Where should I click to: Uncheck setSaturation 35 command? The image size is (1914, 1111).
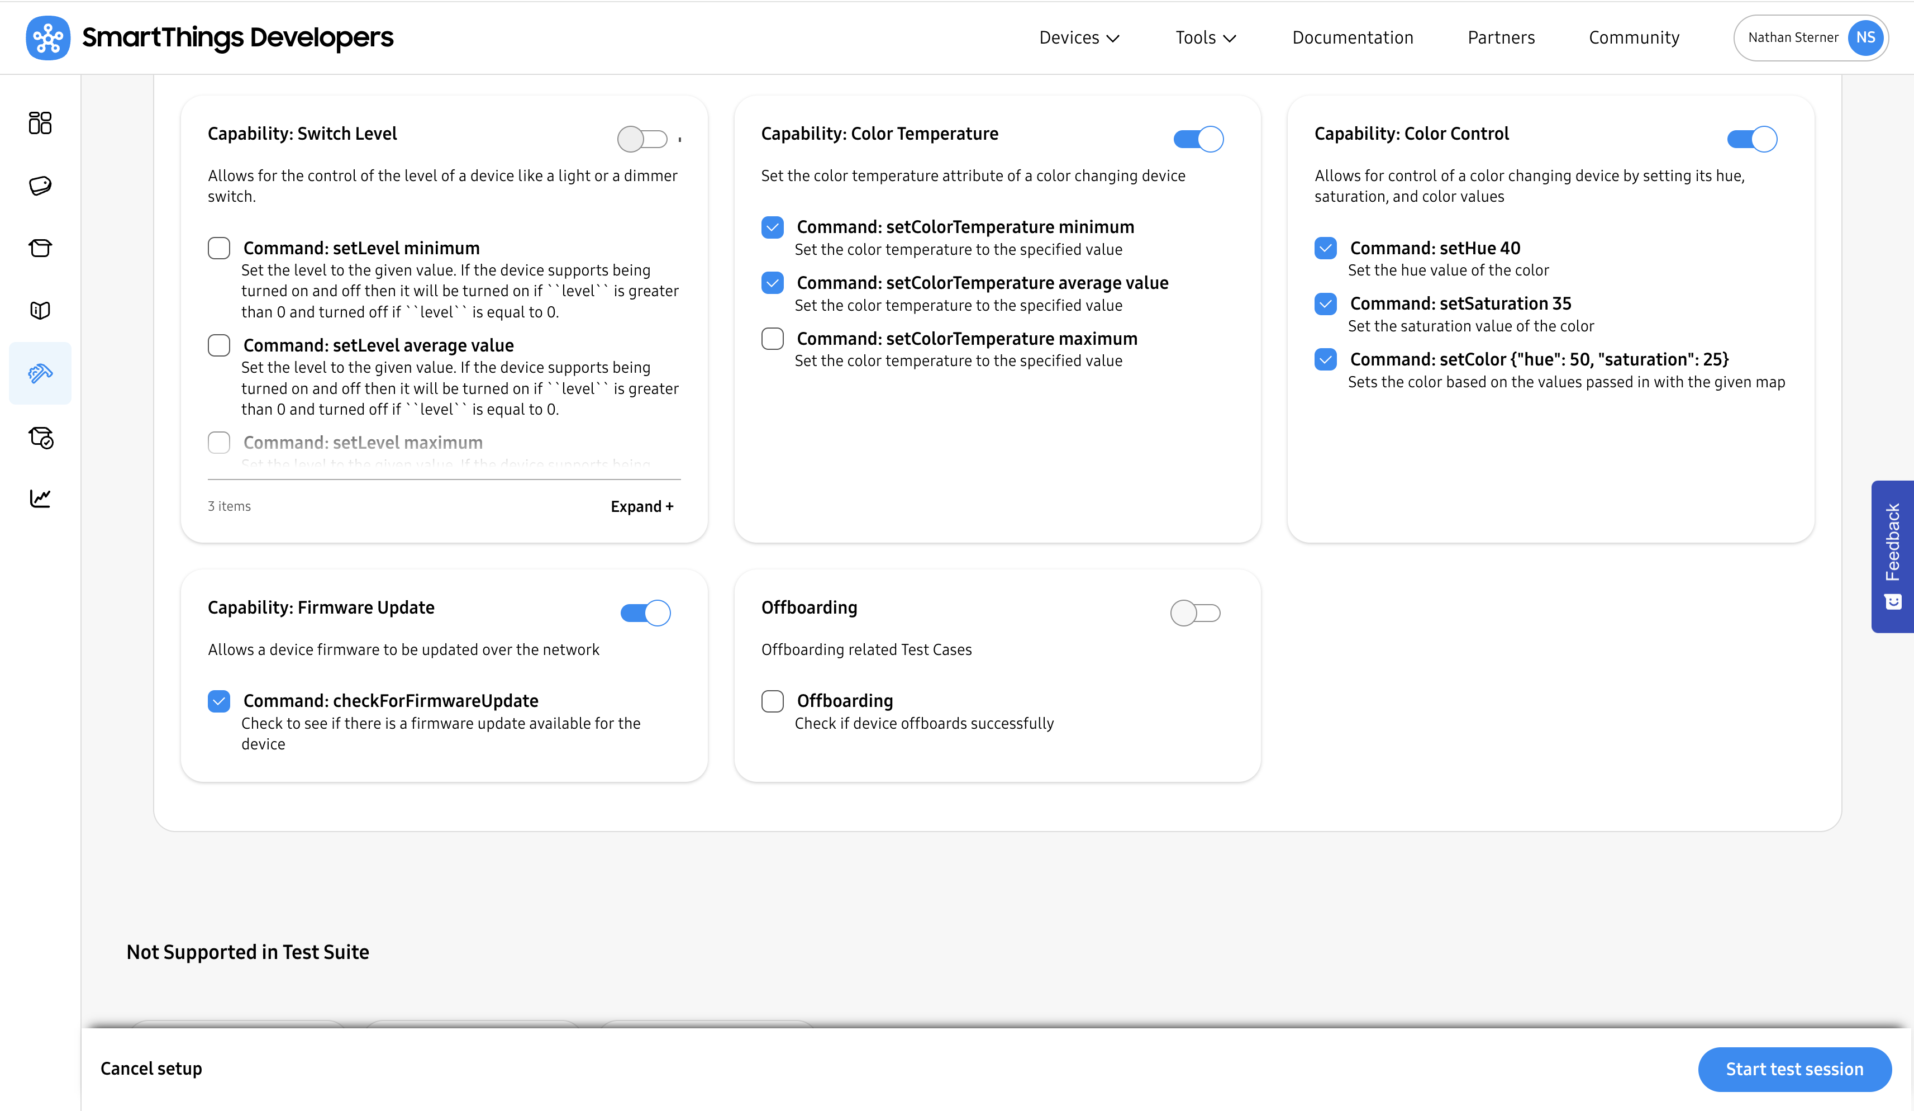tap(1325, 303)
